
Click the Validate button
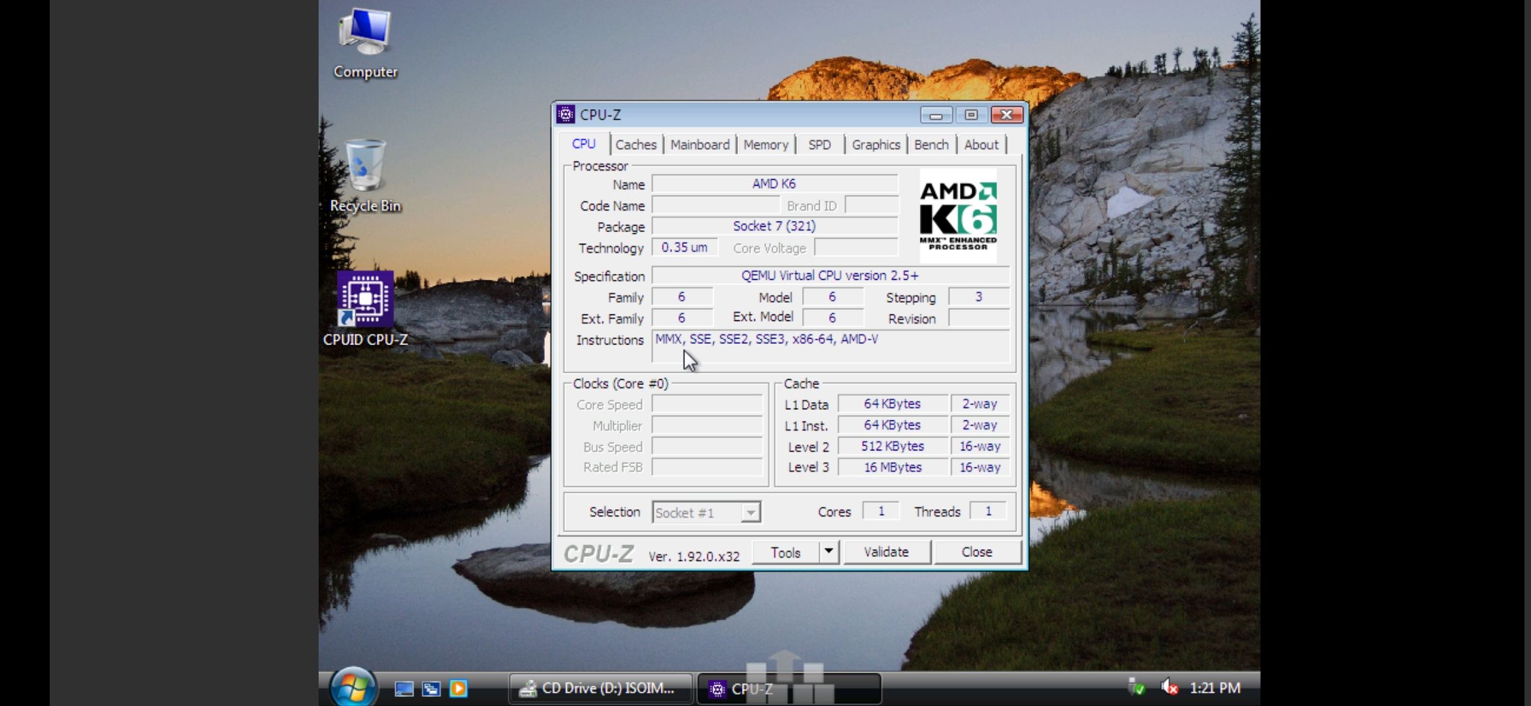click(887, 552)
